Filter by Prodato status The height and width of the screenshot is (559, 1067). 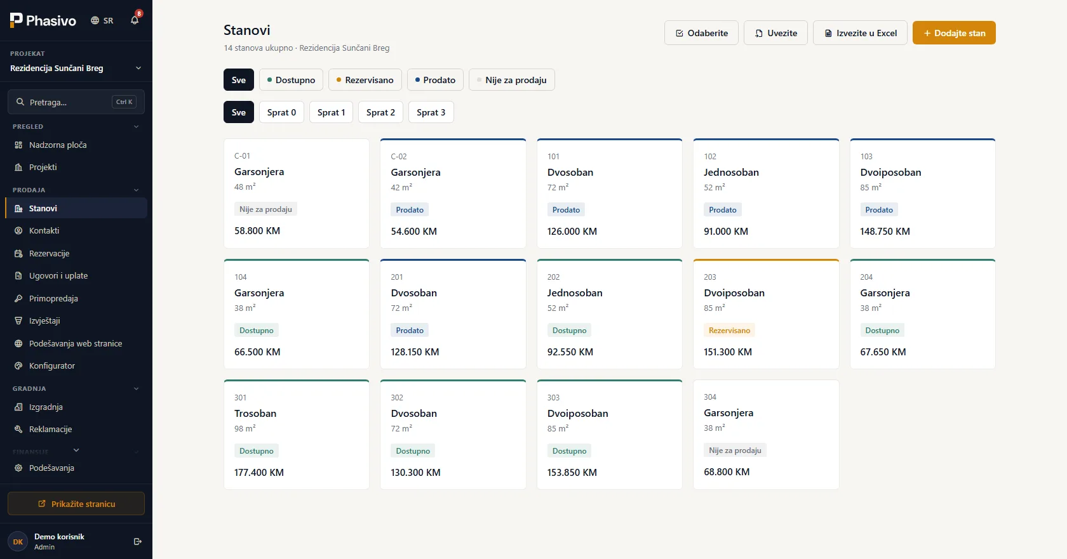tap(435, 80)
